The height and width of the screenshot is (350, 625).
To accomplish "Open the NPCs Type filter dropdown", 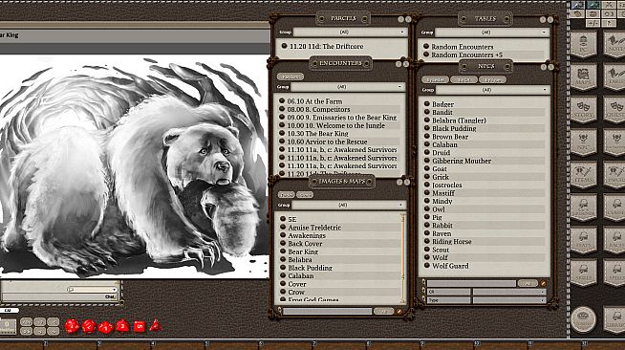I will point(508,300).
